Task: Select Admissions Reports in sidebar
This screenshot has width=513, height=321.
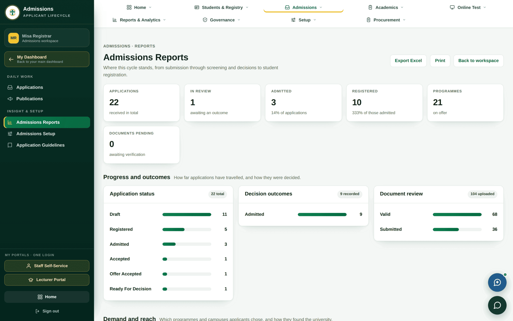Action: click(47, 122)
